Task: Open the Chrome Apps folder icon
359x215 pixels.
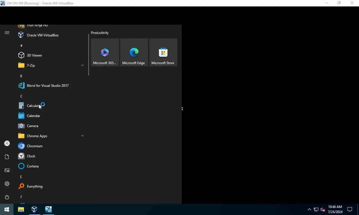Action: click(x=21, y=136)
